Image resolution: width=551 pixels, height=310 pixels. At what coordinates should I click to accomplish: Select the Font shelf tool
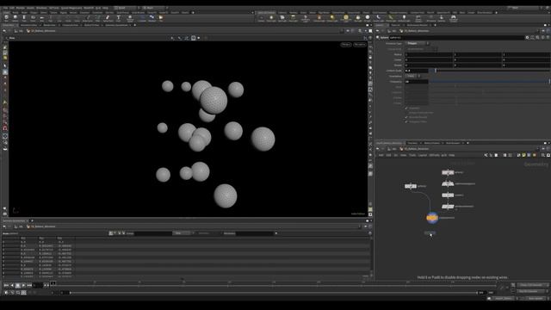pyautogui.click(x=119, y=18)
